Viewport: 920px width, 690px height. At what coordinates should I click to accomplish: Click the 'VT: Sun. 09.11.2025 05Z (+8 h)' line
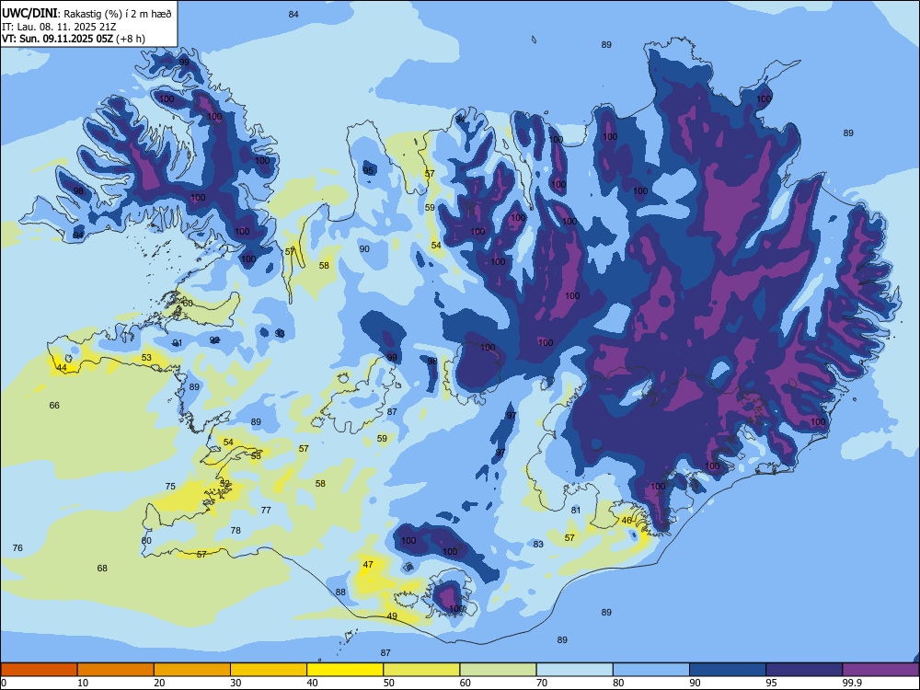[74, 39]
